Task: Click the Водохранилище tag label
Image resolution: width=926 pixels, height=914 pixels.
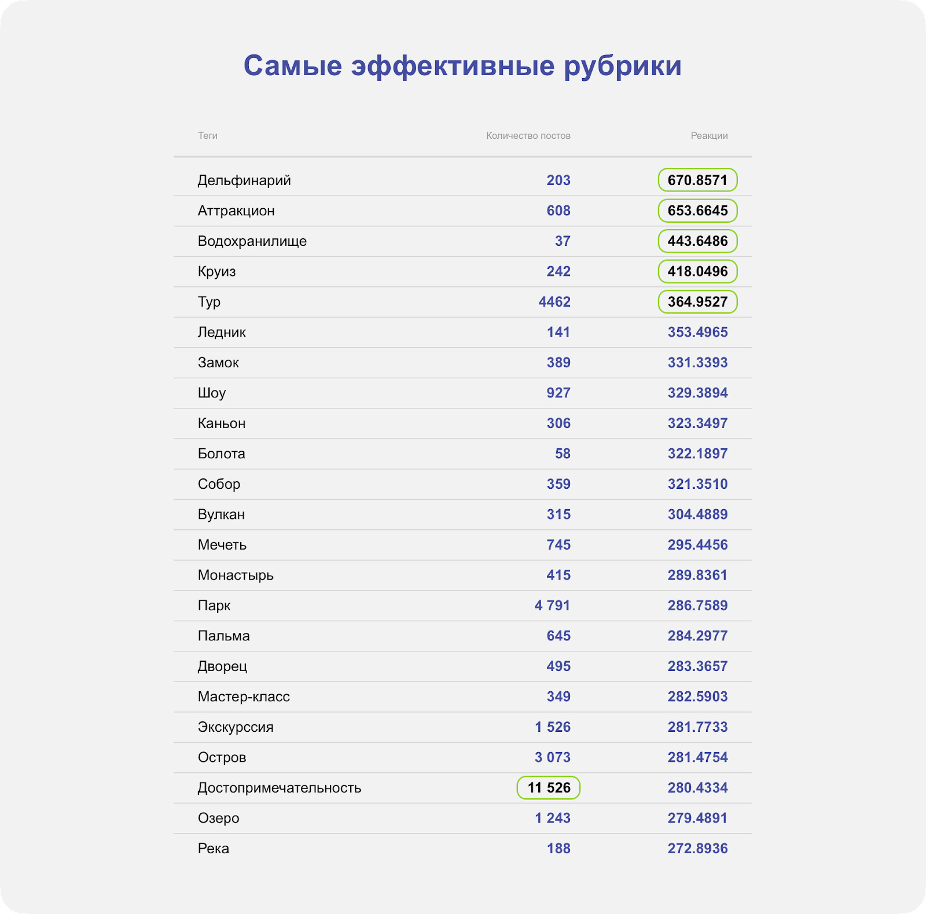Action: click(252, 241)
